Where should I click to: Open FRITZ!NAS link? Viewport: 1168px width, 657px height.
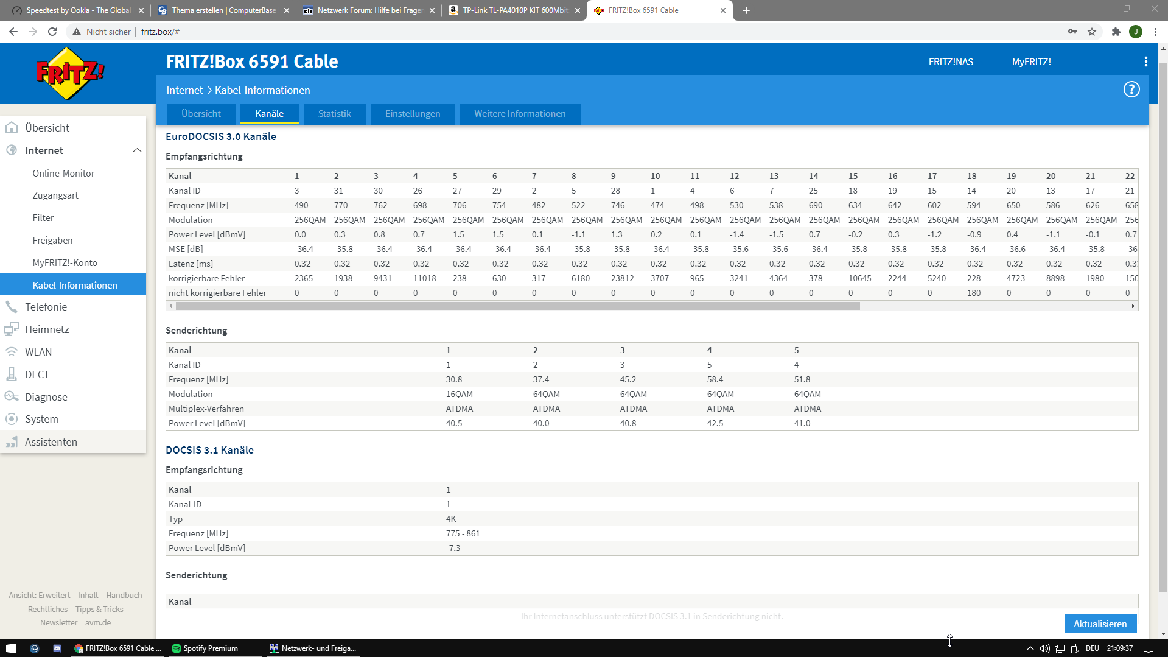pyautogui.click(x=951, y=62)
